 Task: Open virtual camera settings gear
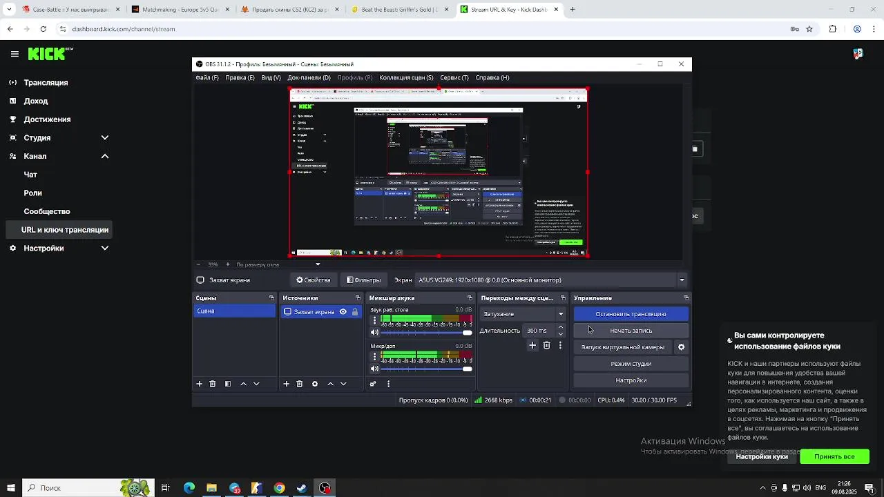pos(681,347)
